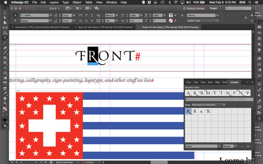Open Adobe Bridge from application bar
Image resolution: width=263 pixels, height=164 pixels.
click(35, 8)
